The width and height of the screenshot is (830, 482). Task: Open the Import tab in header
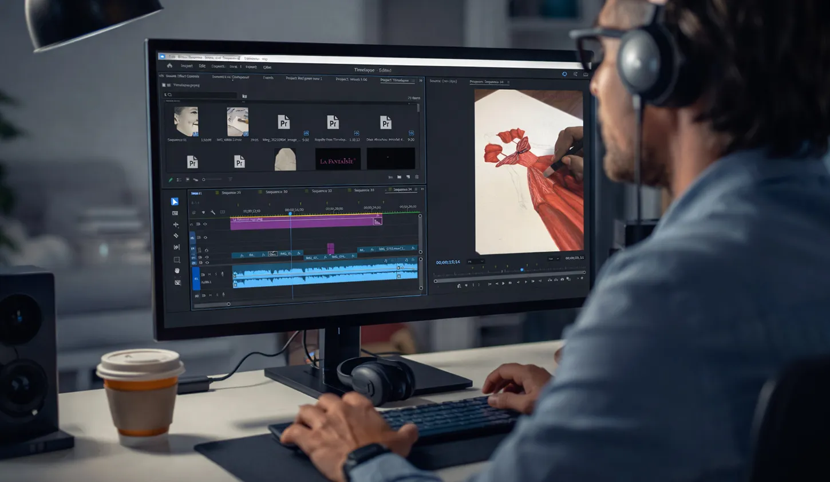point(187,66)
